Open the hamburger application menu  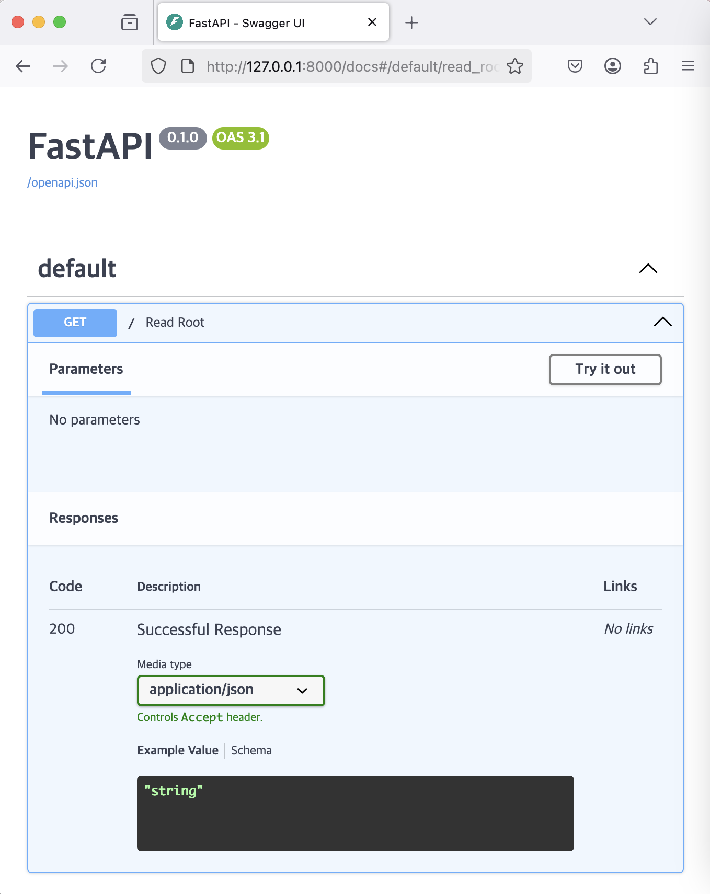(x=688, y=66)
